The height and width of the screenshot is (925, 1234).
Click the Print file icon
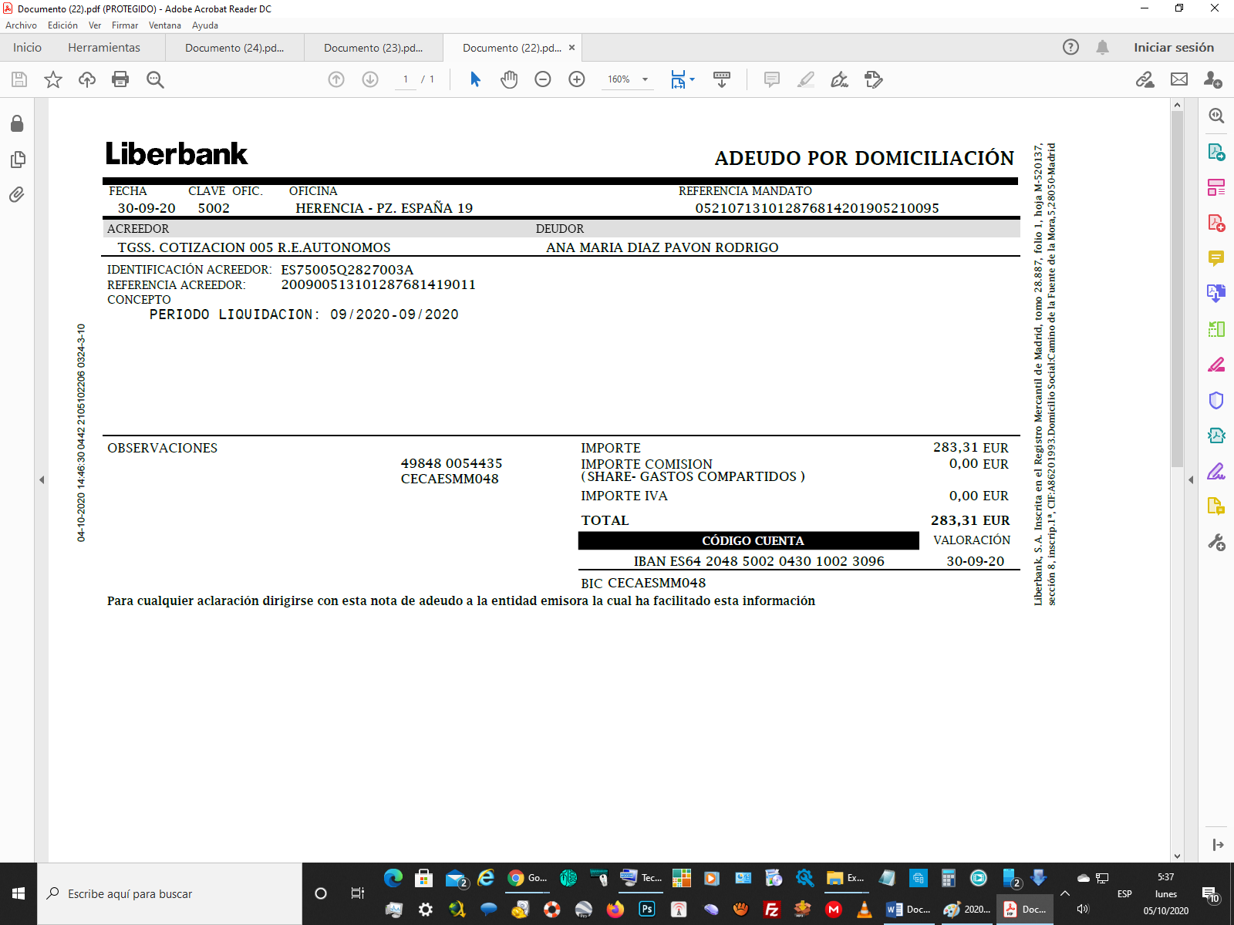click(x=120, y=79)
